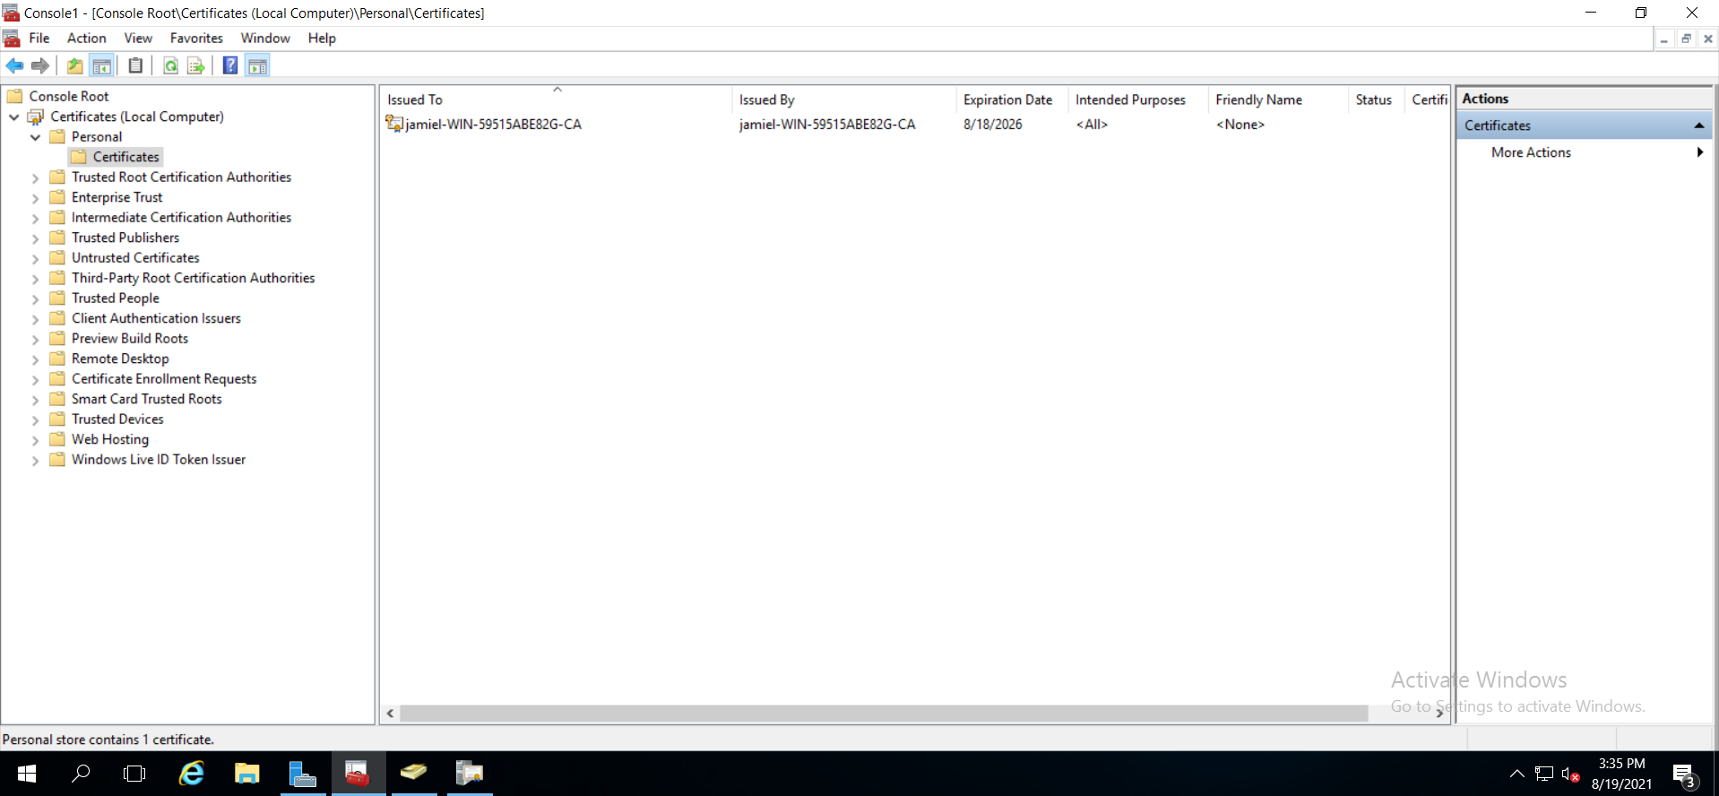Viewport: 1719px width, 796px height.
Task: Open taskbar Search magnifier
Action: (81, 773)
